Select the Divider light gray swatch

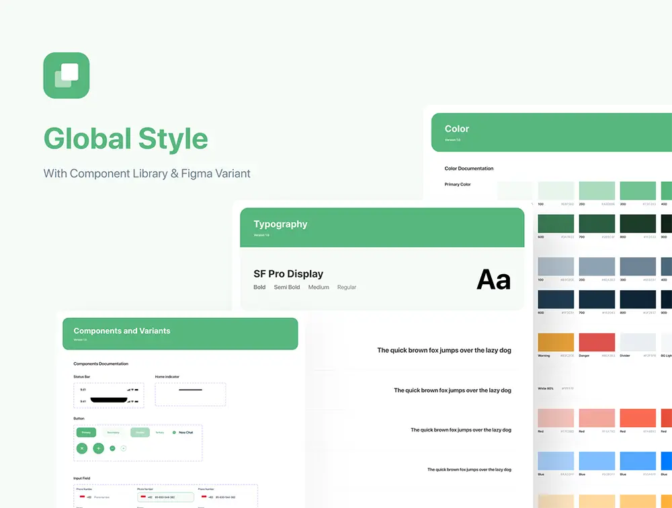pos(637,342)
